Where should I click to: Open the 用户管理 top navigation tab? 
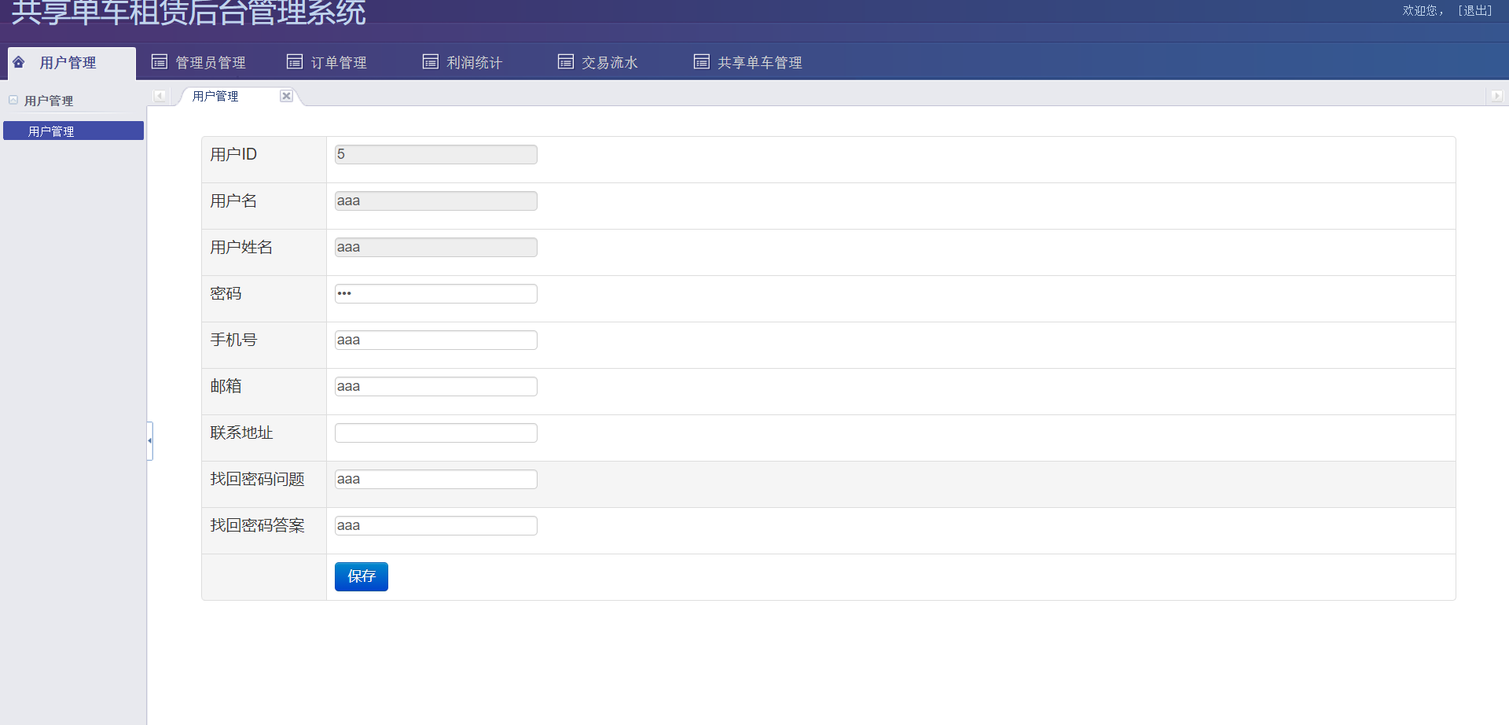pos(72,63)
